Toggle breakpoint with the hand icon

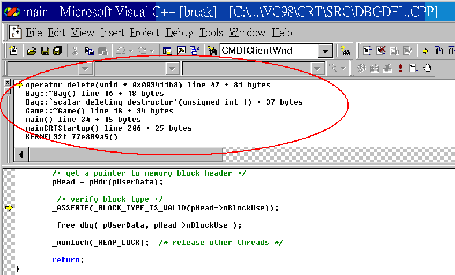pyautogui.click(x=427, y=68)
